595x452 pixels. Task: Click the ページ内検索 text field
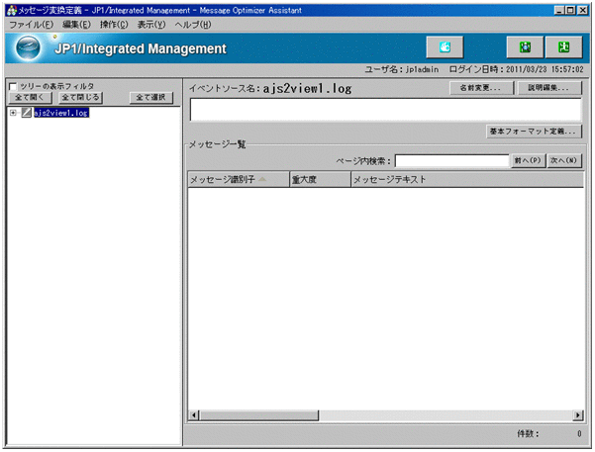pyautogui.click(x=451, y=160)
